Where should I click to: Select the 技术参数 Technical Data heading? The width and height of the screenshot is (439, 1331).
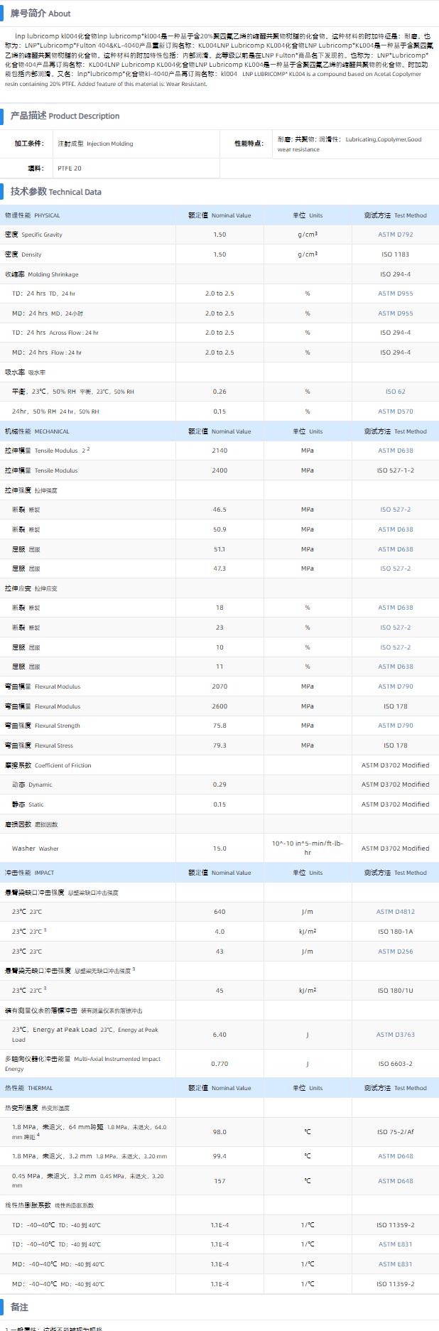[55, 192]
